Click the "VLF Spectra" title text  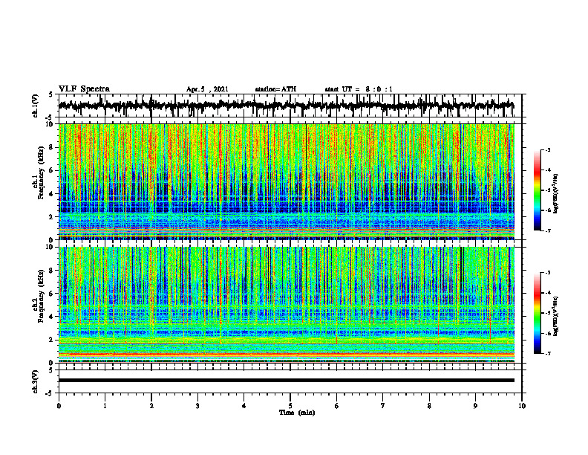click(84, 89)
